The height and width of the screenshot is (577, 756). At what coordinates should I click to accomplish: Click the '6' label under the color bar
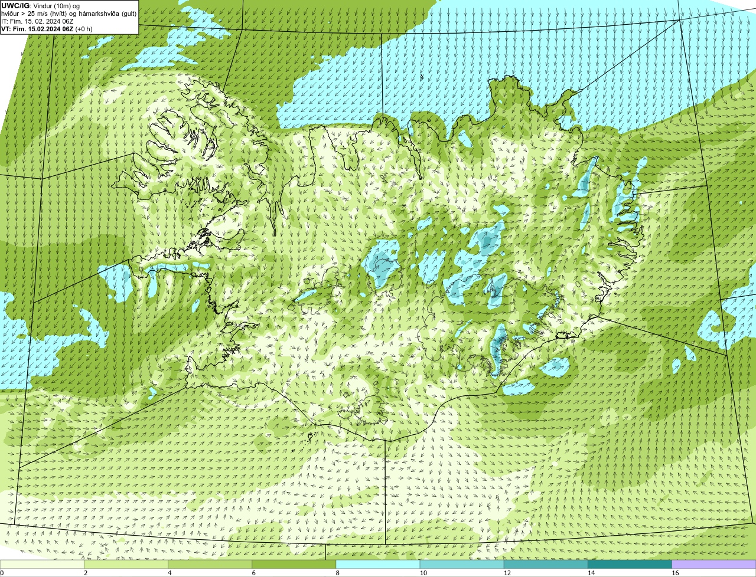[x=253, y=573]
